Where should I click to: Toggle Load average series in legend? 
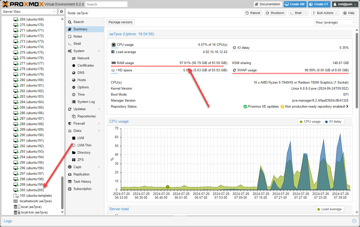tap(329, 209)
